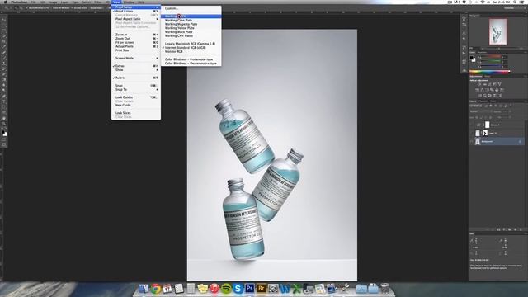Add an Invert adjustment layer
528x297 pixels.
coord(479,96)
